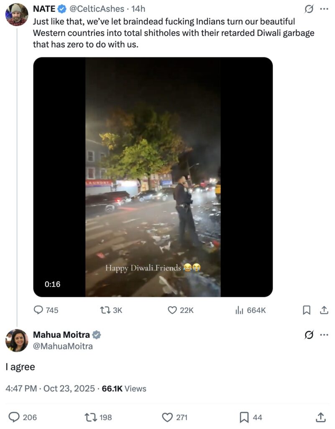The image size is (335, 429).
Task: Reply to NATE's post with 745 replies
Action: (x=38, y=310)
